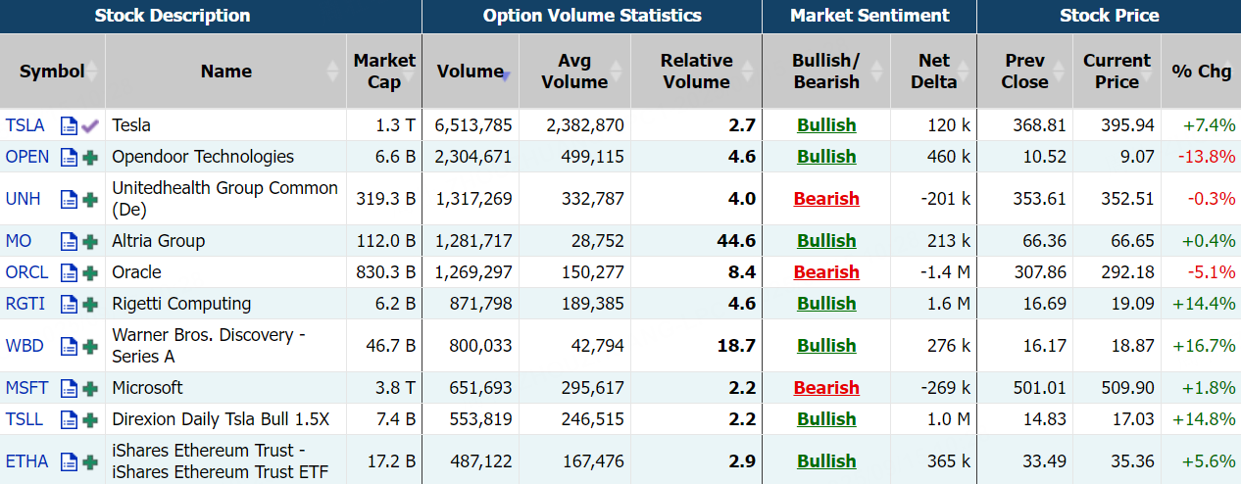This screenshot has height=484, width=1241.
Task: Add OPEN using its green plus icon
Action: pyautogui.click(x=90, y=157)
